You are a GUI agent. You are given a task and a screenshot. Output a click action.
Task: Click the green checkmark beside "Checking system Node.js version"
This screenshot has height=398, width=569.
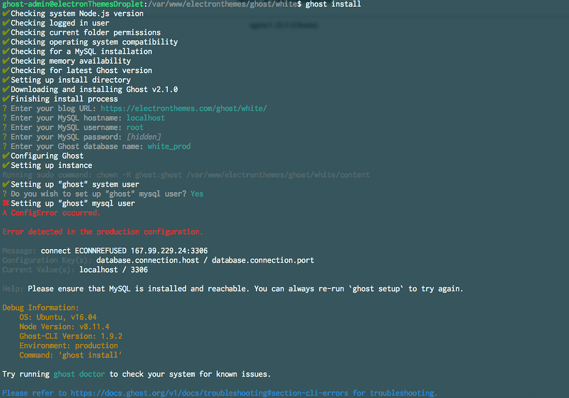5,13
